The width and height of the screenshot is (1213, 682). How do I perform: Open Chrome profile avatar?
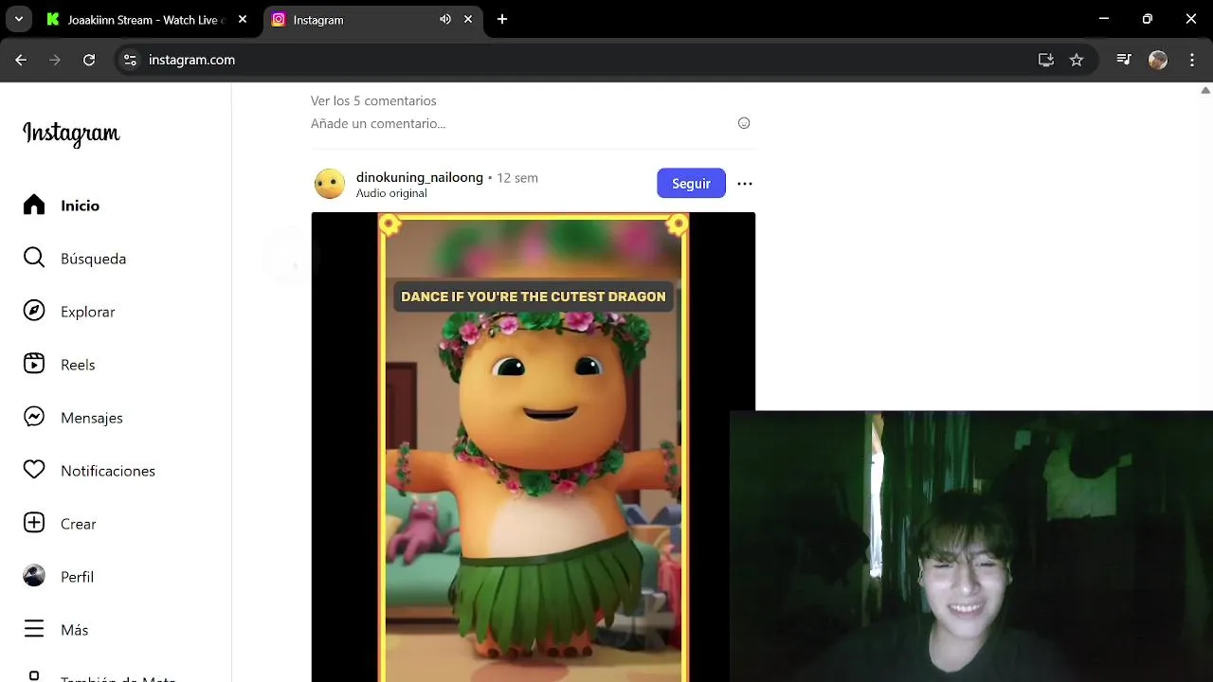1158,60
